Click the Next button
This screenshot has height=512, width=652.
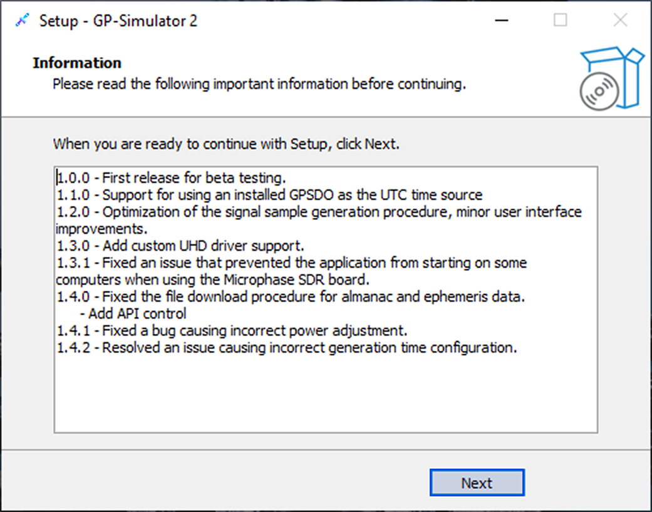[477, 483]
